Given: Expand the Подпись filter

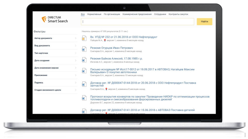Looking at the screenshot, I should pos(55,83).
